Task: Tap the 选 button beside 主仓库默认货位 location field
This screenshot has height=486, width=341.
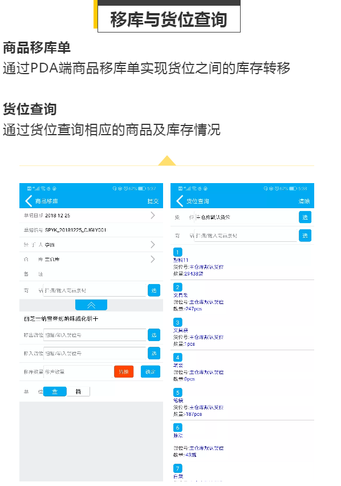Action: pos(305,217)
